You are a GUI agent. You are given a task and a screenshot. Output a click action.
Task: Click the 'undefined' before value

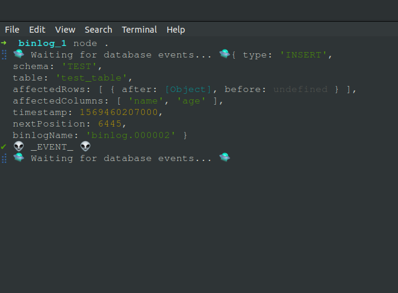[x=300, y=90]
